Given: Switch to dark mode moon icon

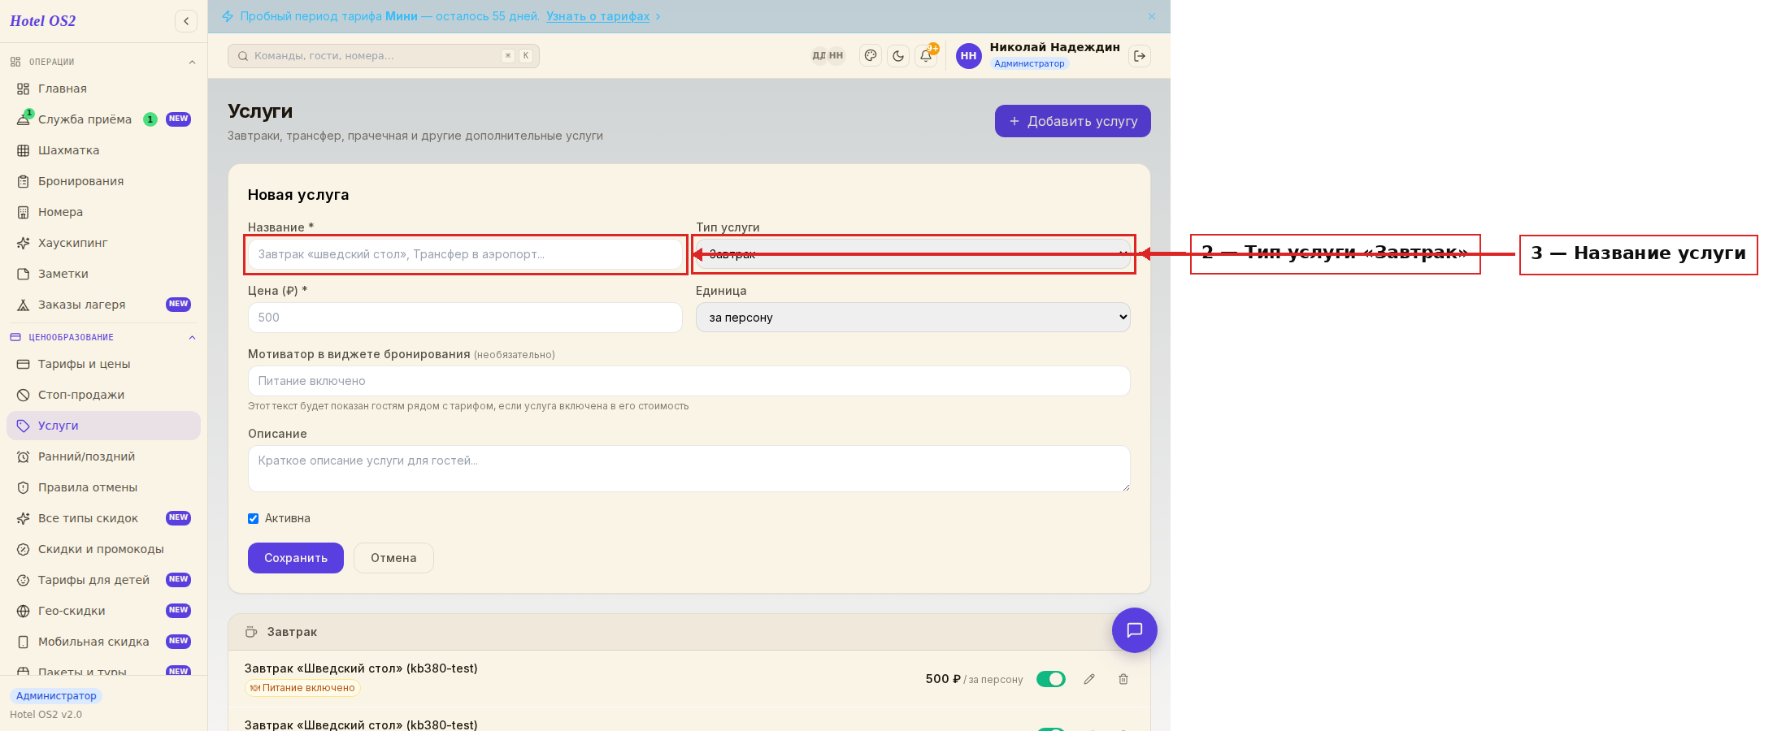Looking at the screenshot, I should tap(898, 56).
